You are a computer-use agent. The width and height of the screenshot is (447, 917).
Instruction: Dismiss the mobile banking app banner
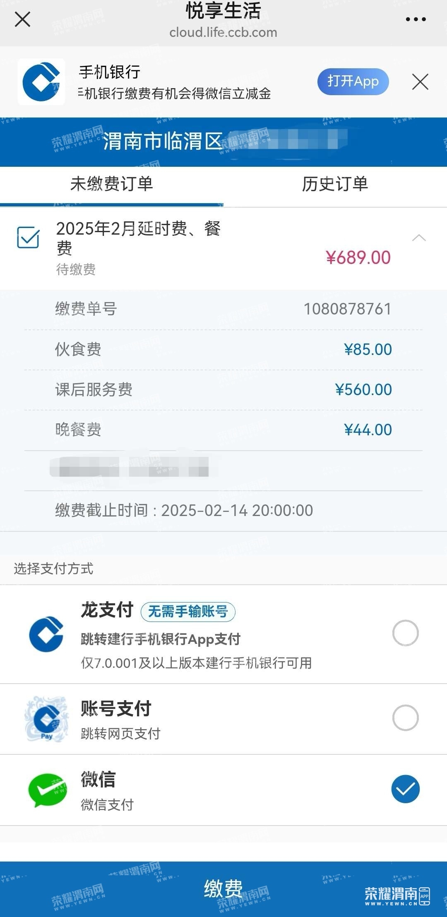[x=420, y=82]
